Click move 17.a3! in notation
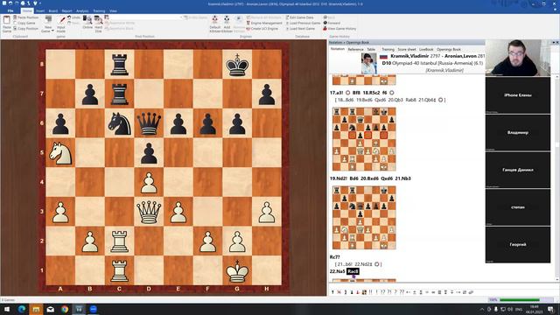The height and width of the screenshot is (315, 560). [x=336, y=93]
